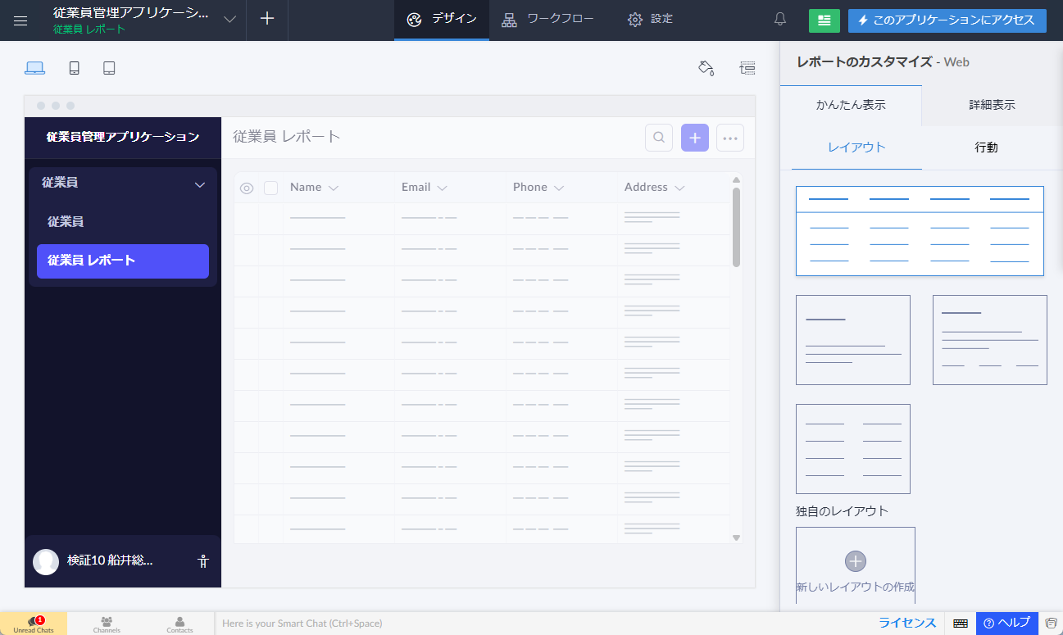The image size is (1063, 635).
Task: Click このアプリケーションにアクセス button
Action: (947, 20)
